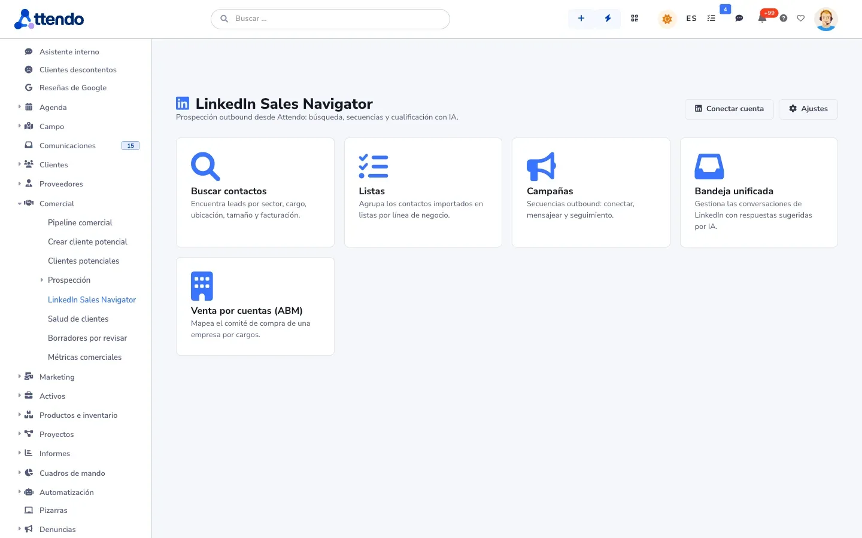The height and width of the screenshot is (538, 862).
Task: Open the Bandeja unificada card title
Action: (x=734, y=191)
